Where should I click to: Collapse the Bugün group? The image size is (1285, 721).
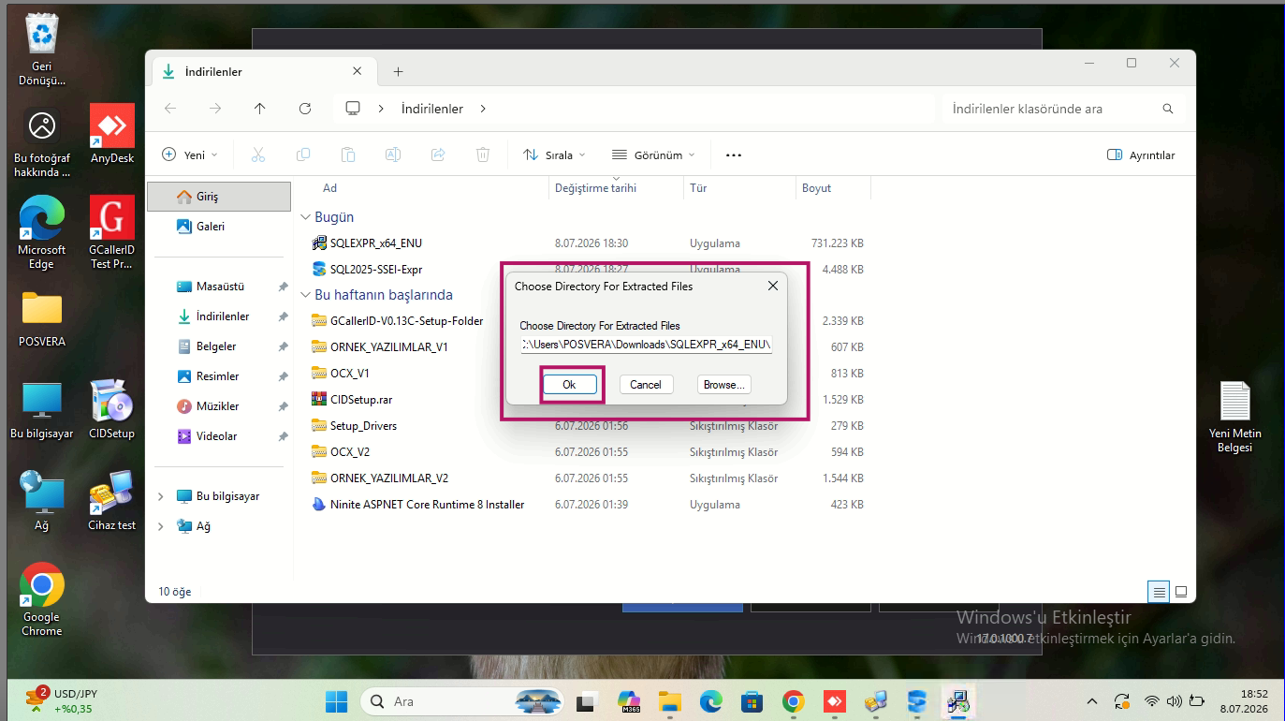pyautogui.click(x=305, y=217)
